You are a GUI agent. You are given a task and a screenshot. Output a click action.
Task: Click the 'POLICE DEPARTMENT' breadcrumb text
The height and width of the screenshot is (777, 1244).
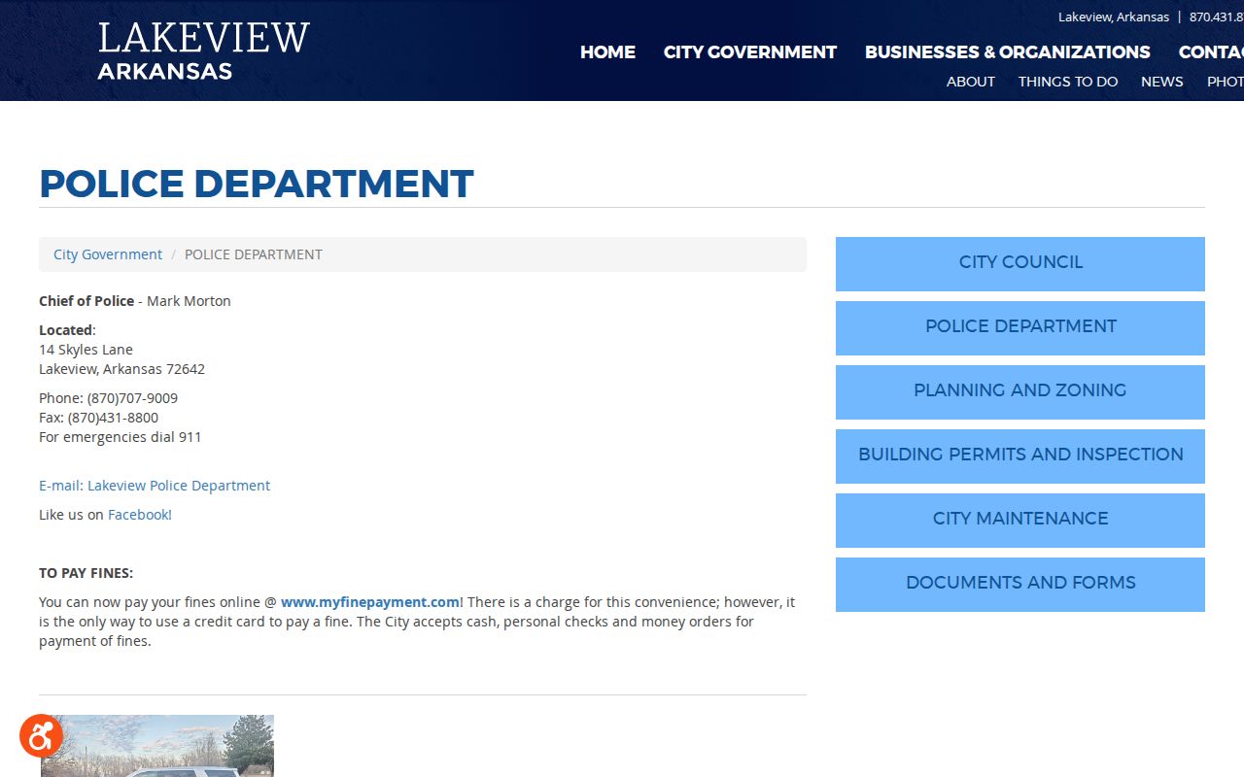[254, 254]
